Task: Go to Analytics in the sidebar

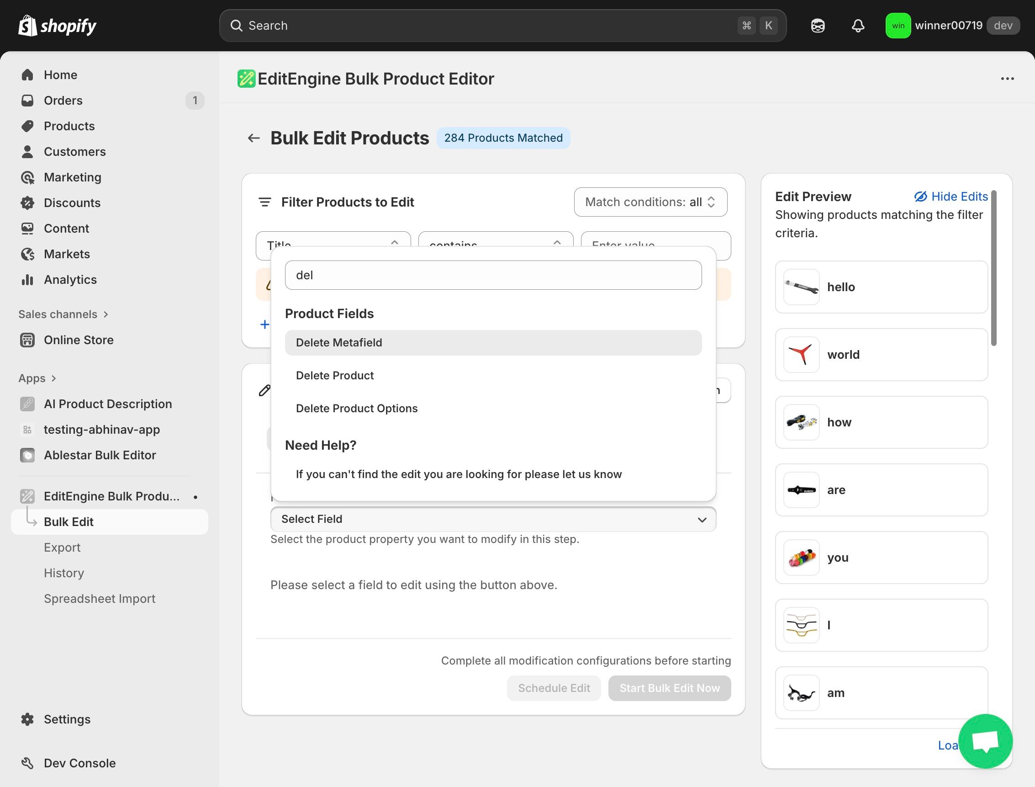Action: coord(70,280)
